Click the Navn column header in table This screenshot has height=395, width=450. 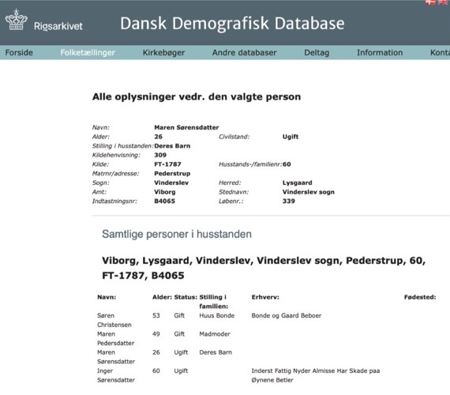point(107,297)
